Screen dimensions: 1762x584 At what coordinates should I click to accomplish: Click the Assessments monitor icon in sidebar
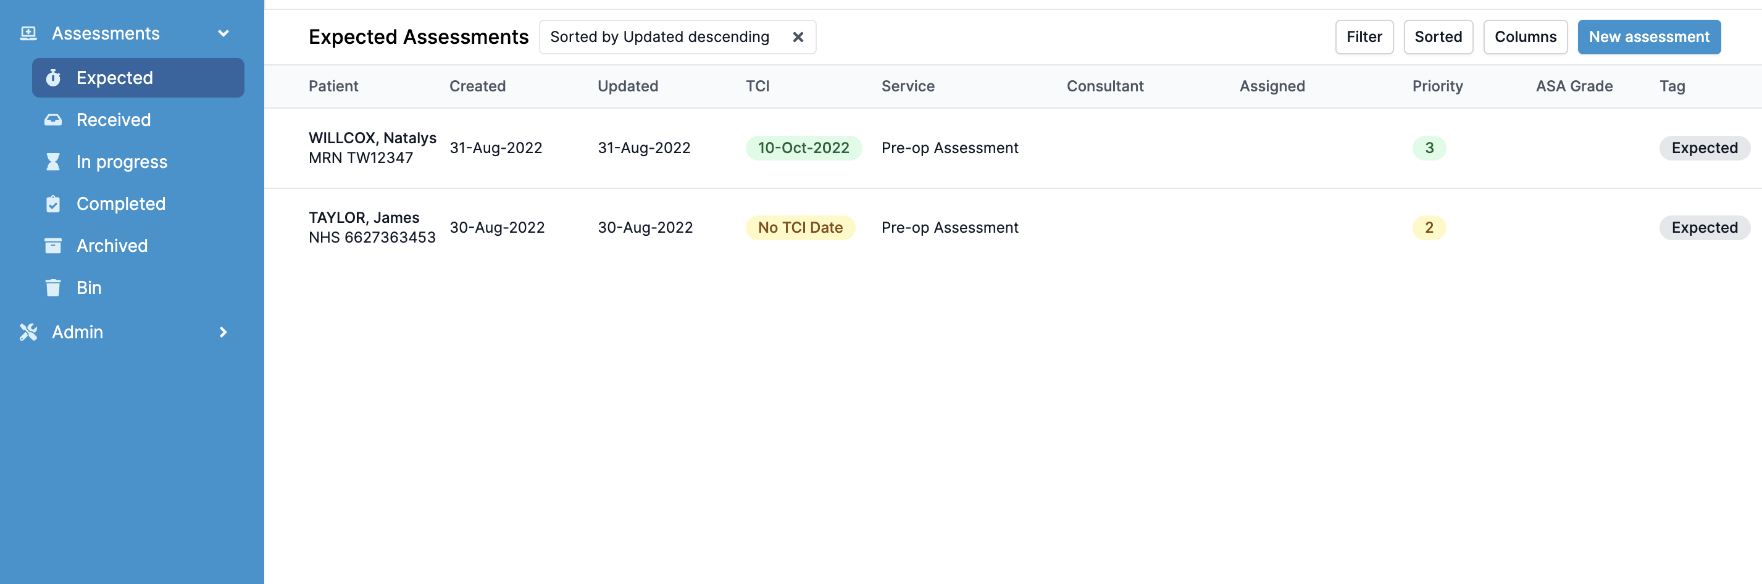click(28, 33)
